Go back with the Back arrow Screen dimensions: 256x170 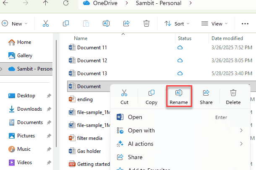pyautogui.click(x=5, y=3)
